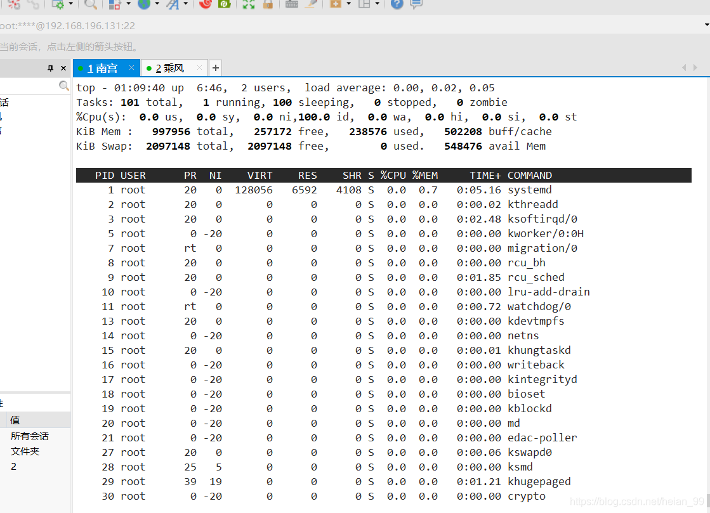Launch the red swirl Xftp icon
The height and width of the screenshot is (513, 710).
[205, 4]
